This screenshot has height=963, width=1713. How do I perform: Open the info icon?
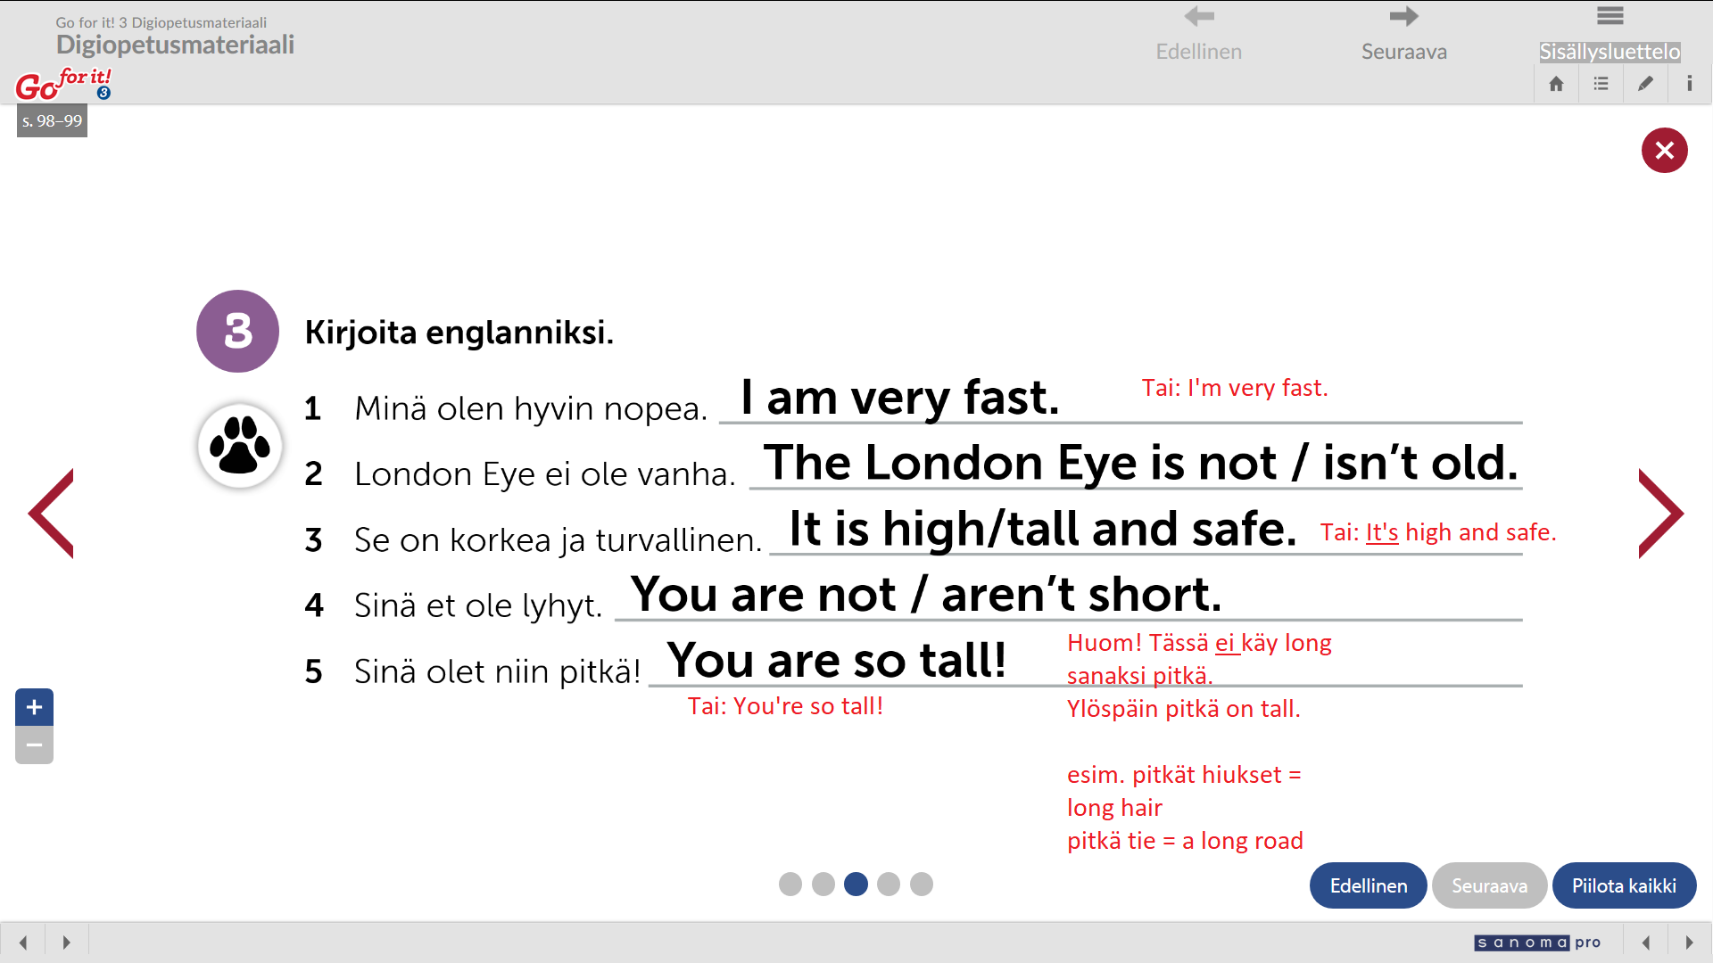coord(1689,84)
